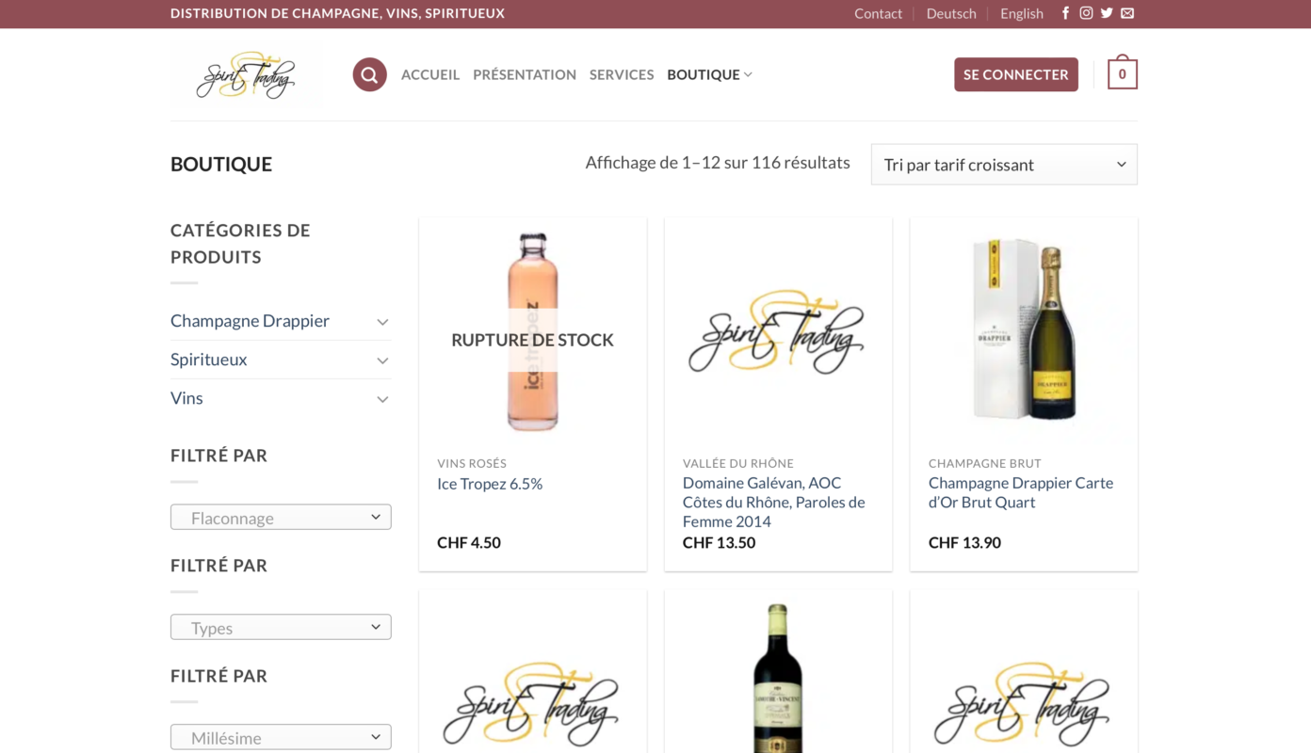Image resolution: width=1311 pixels, height=753 pixels.
Task: Click the Drappier bottle and box image
Action: 1024,331
